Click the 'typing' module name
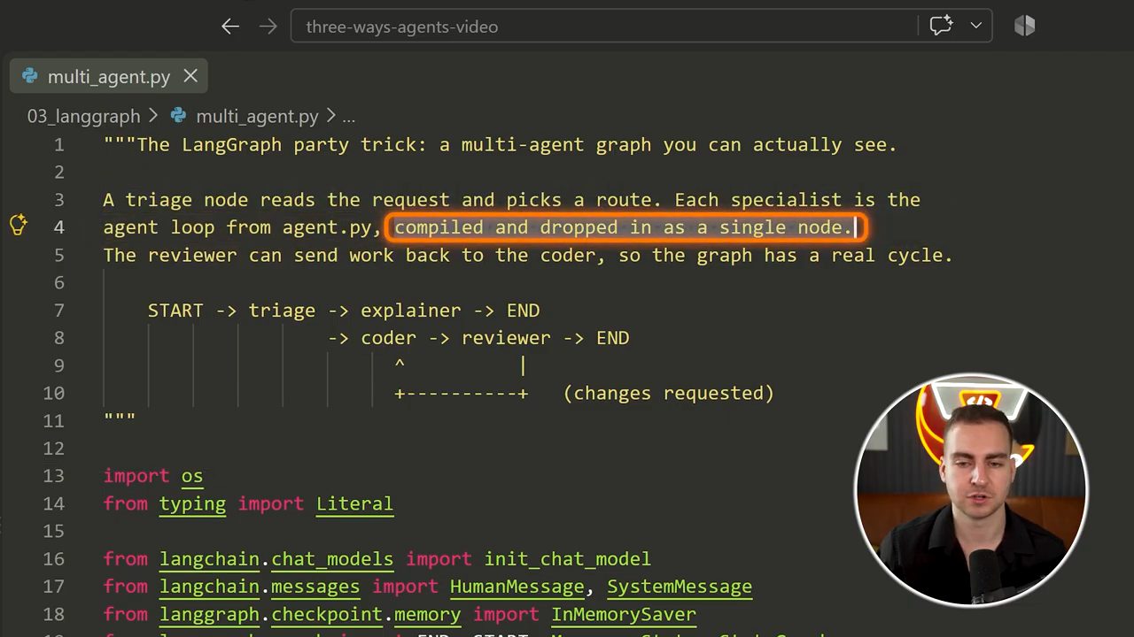Image resolution: width=1134 pixels, height=637 pixels. coord(192,503)
